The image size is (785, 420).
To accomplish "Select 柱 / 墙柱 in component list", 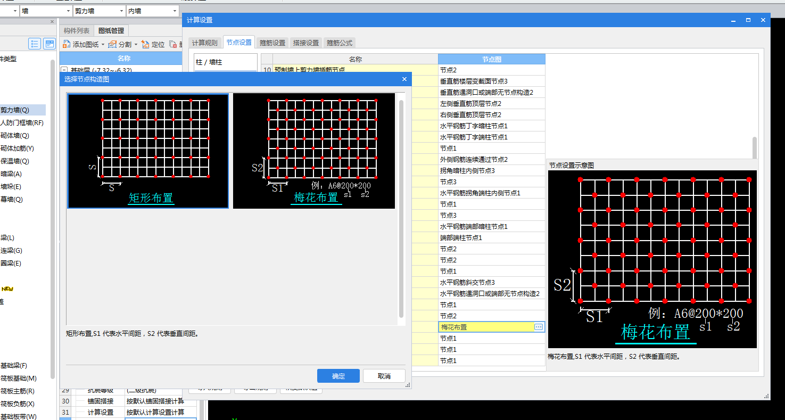I will pos(225,62).
